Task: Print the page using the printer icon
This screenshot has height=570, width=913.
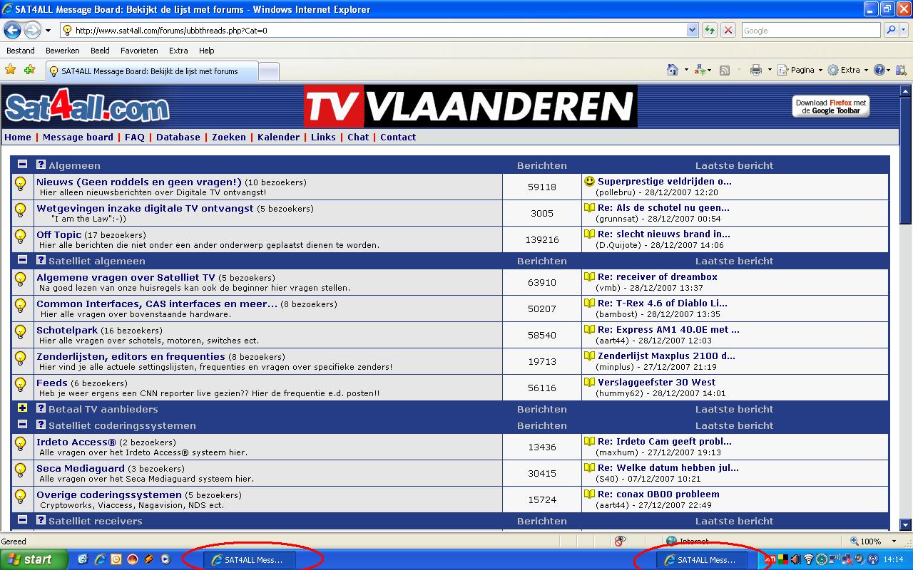Action: [x=756, y=70]
